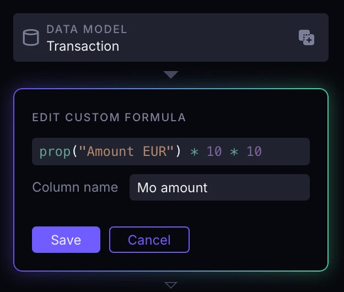Click the filled down arrow below Transaction
The image size is (344, 292).
(171, 74)
